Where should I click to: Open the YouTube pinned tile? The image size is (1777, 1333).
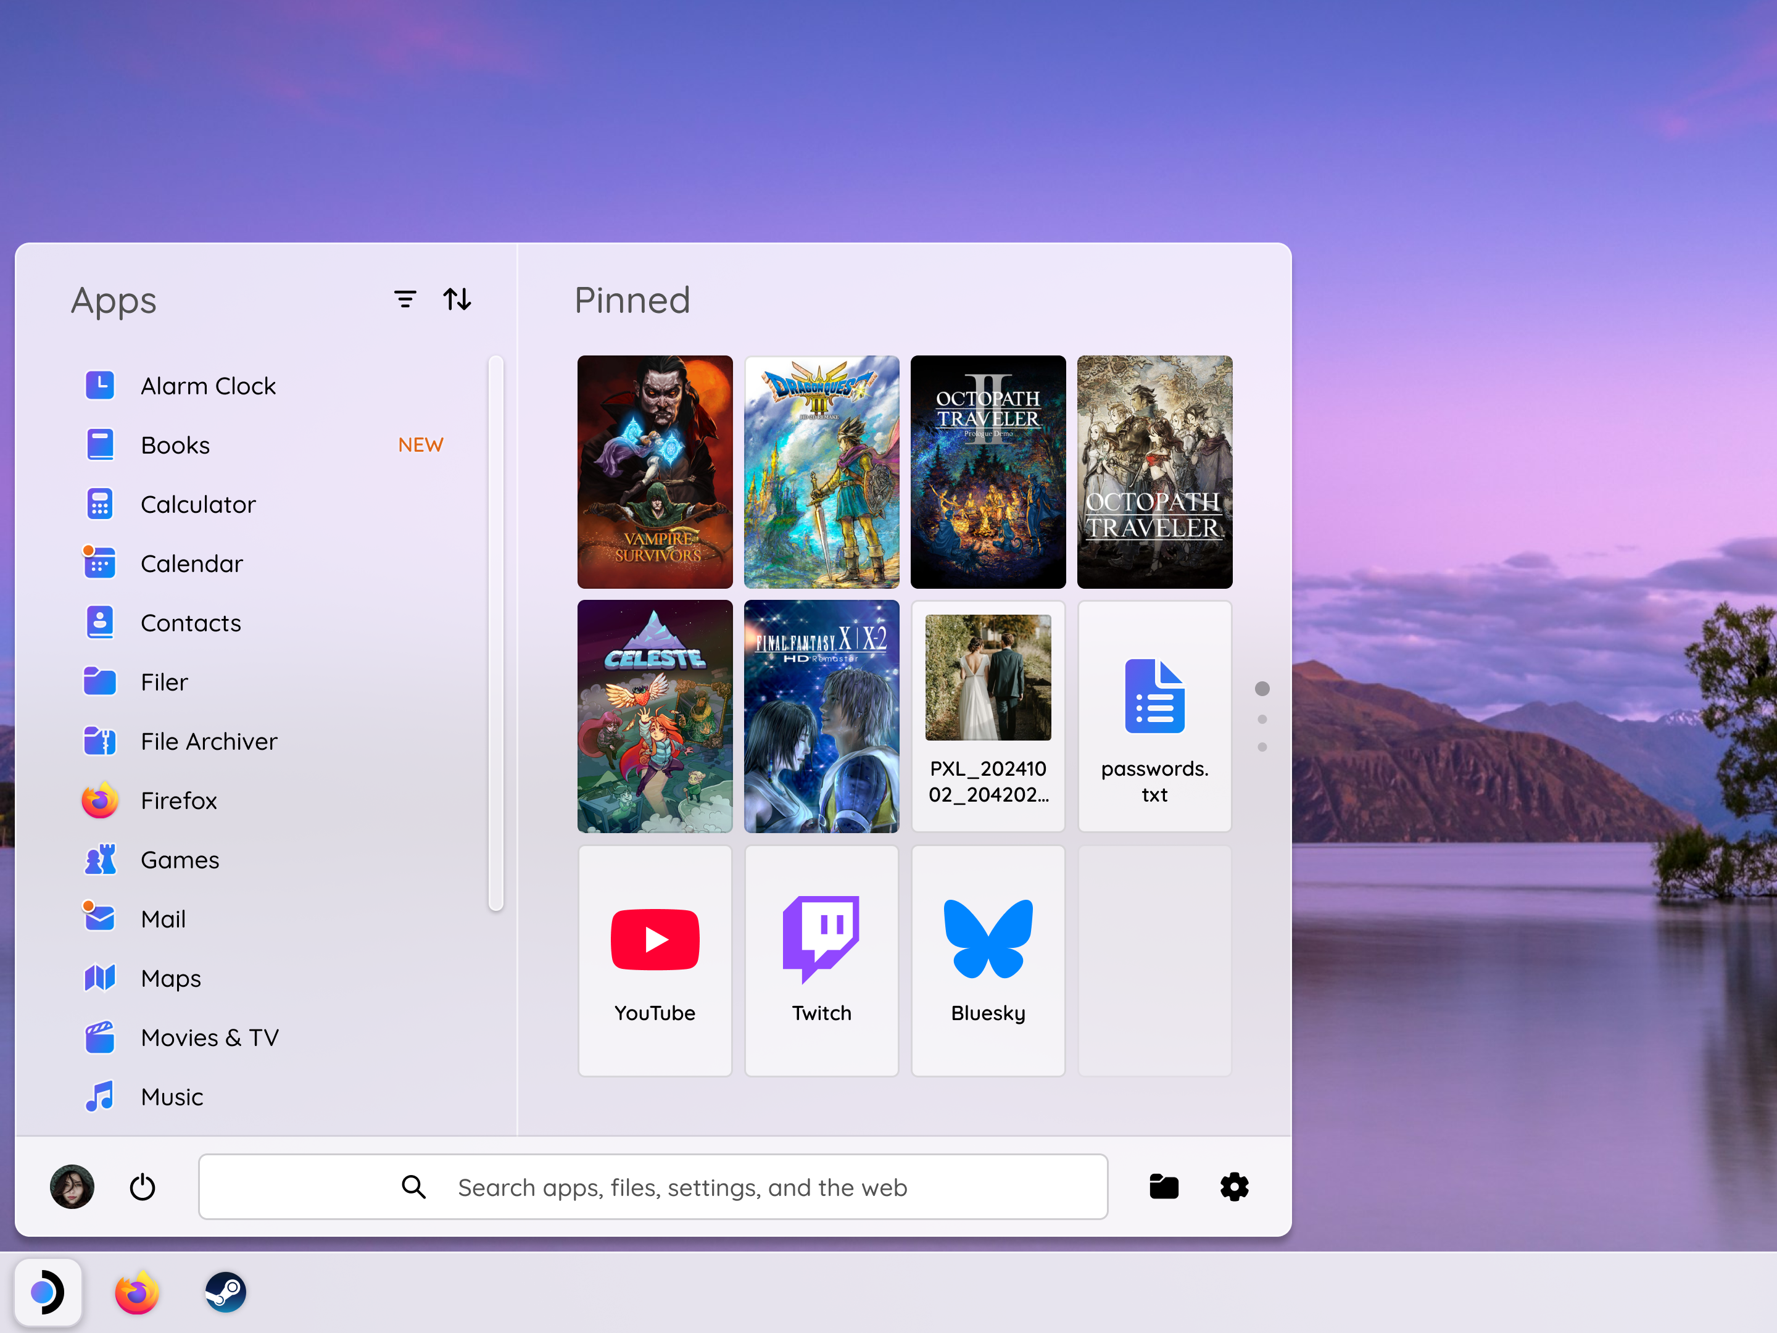(x=655, y=960)
